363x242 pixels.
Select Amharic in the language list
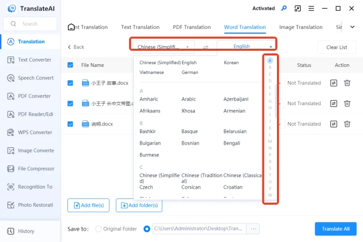tap(149, 99)
